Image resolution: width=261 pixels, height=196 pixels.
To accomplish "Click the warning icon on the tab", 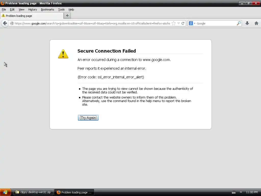I will tap(3, 16).
